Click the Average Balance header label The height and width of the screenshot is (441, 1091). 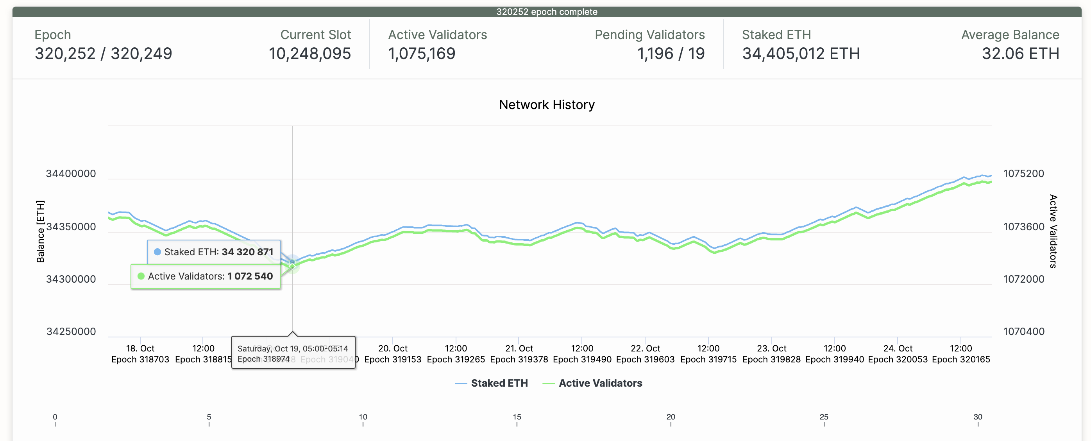tap(1010, 35)
